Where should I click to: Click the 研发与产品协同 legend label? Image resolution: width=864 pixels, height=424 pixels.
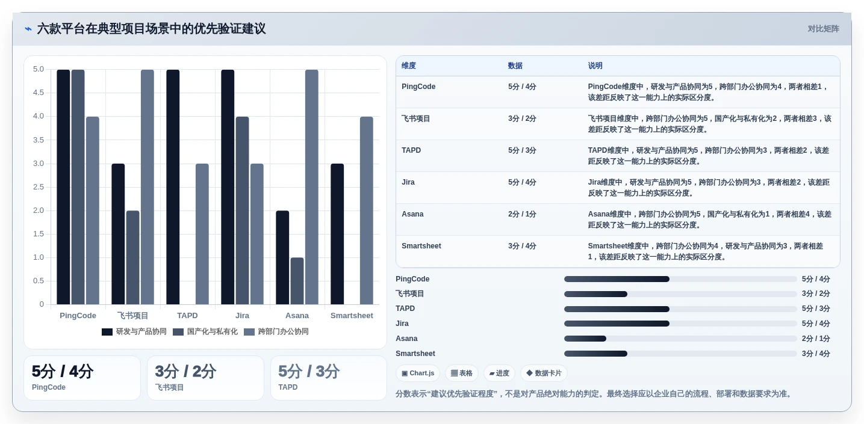tap(141, 332)
